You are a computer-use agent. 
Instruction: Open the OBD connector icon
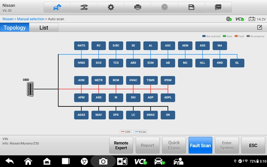click(30, 89)
